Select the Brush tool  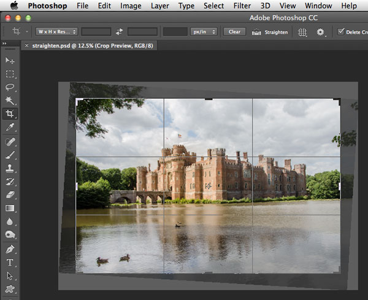pos(10,155)
